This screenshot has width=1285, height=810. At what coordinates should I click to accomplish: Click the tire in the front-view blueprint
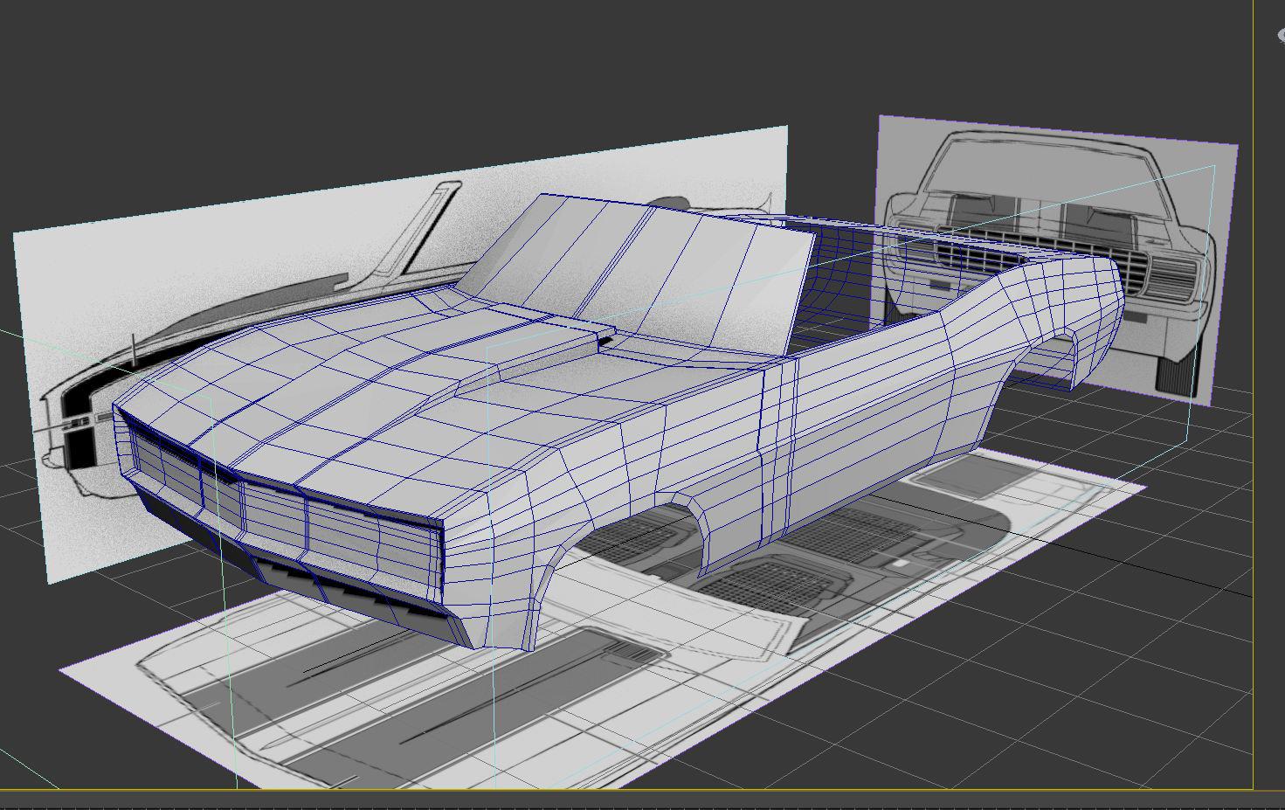pyautogui.click(x=1175, y=374)
